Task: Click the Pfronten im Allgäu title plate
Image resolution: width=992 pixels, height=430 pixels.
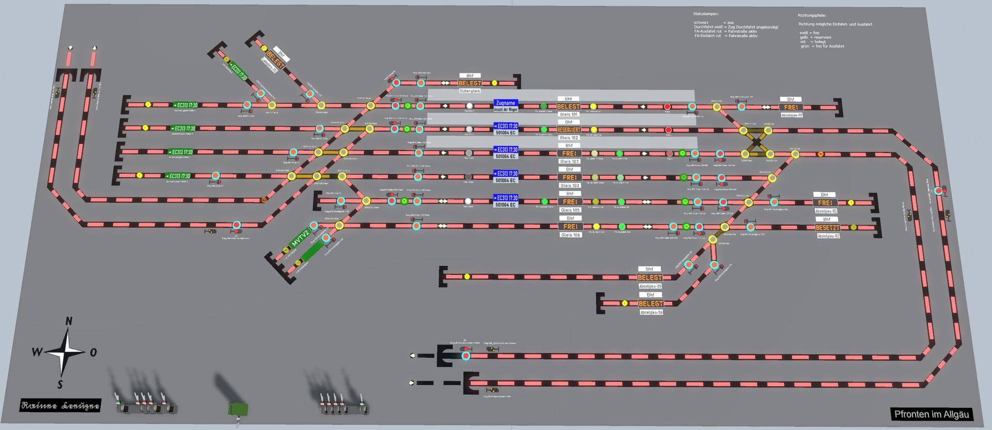Action: (931, 414)
